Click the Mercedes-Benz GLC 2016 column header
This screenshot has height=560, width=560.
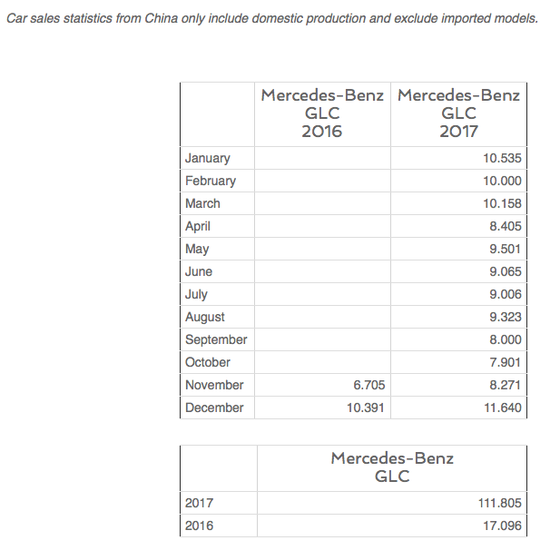(x=322, y=113)
